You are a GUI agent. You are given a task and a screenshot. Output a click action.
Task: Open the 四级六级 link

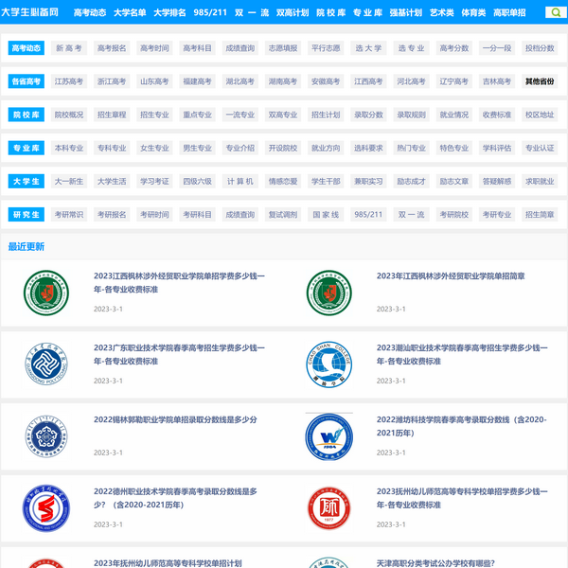(x=197, y=181)
